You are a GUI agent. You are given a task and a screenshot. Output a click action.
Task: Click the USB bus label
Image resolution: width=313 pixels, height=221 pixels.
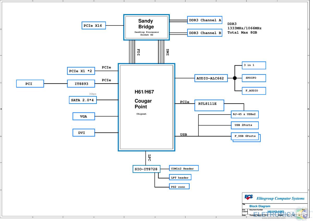click(x=184, y=135)
